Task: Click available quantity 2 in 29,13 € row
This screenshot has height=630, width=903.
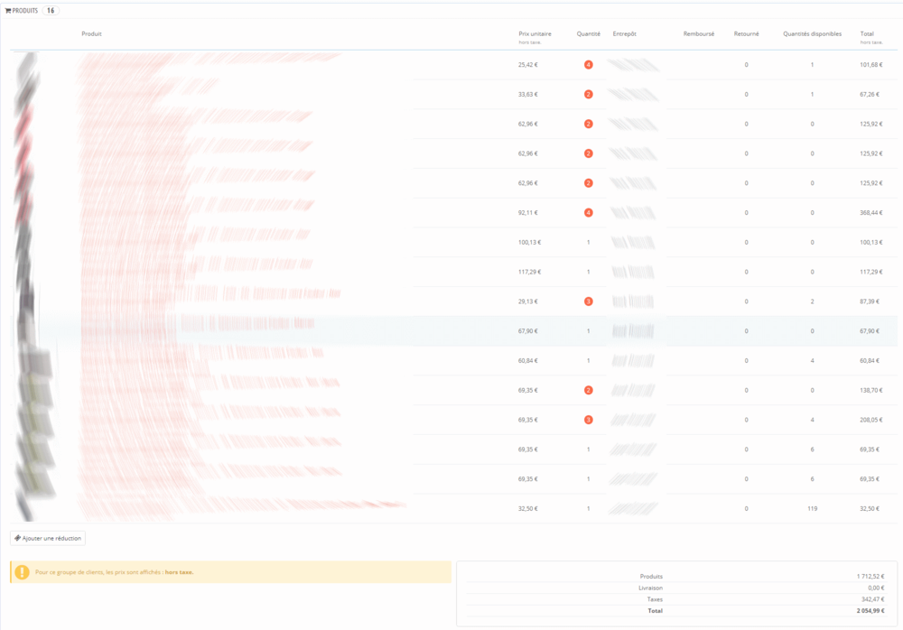Action: (x=812, y=301)
